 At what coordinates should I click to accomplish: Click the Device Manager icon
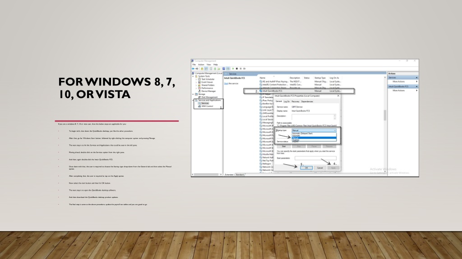pyautogui.click(x=199, y=91)
